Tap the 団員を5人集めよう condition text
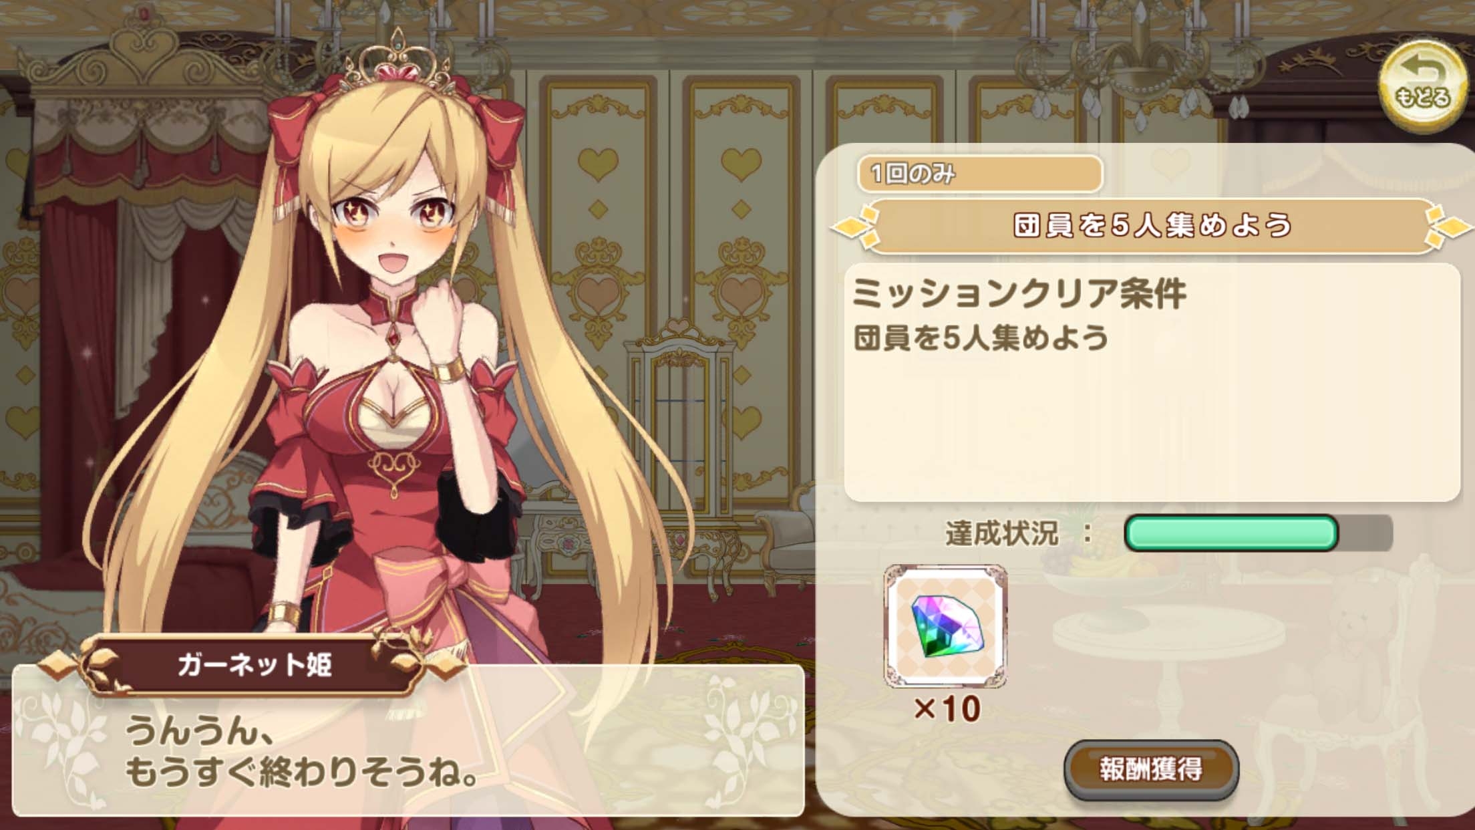The width and height of the screenshot is (1475, 830). (x=981, y=338)
